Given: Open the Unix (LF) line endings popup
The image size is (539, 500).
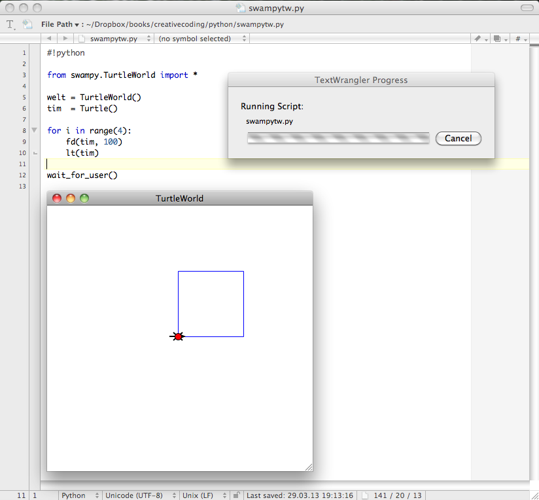Looking at the screenshot, I should click(x=204, y=495).
